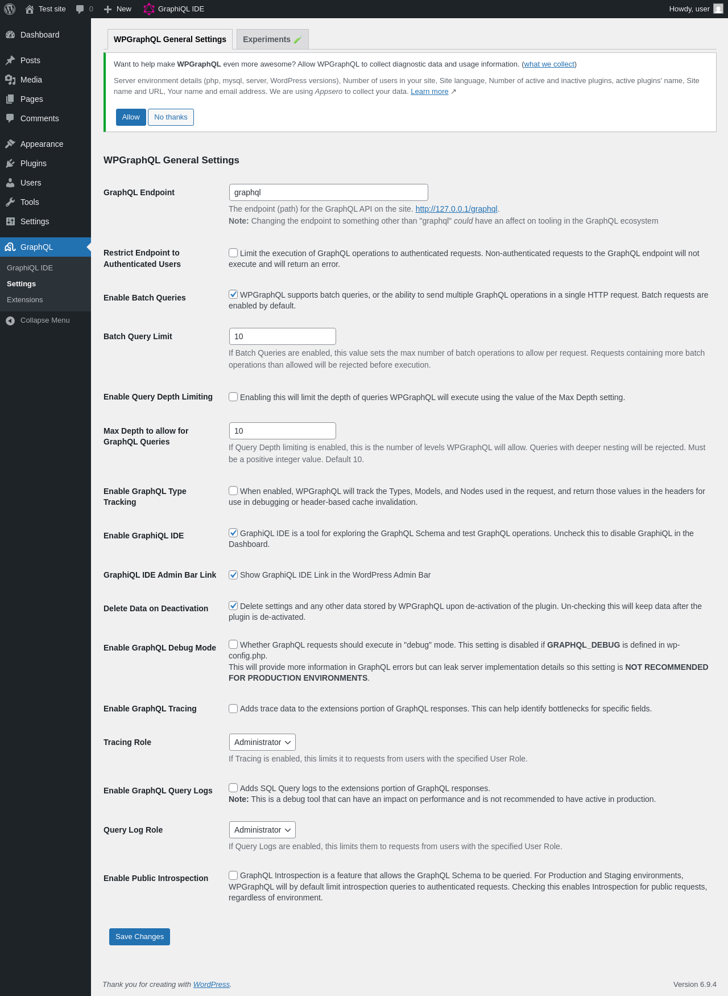
Task: Click the Save Changes button
Action: click(x=139, y=937)
